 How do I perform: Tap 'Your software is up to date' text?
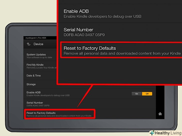pyautogui.click(x=39, y=58)
